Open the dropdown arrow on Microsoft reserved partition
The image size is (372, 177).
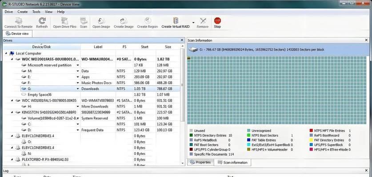[78, 65]
